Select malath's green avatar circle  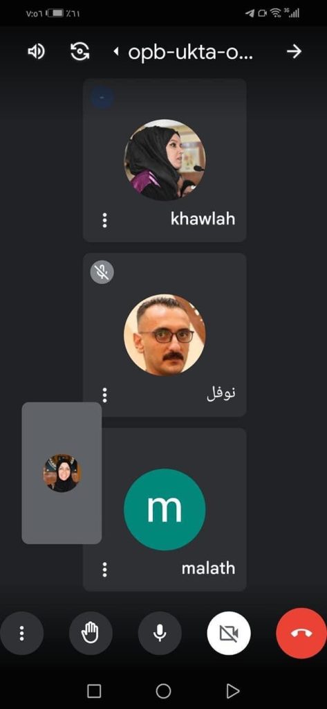tap(165, 509)
